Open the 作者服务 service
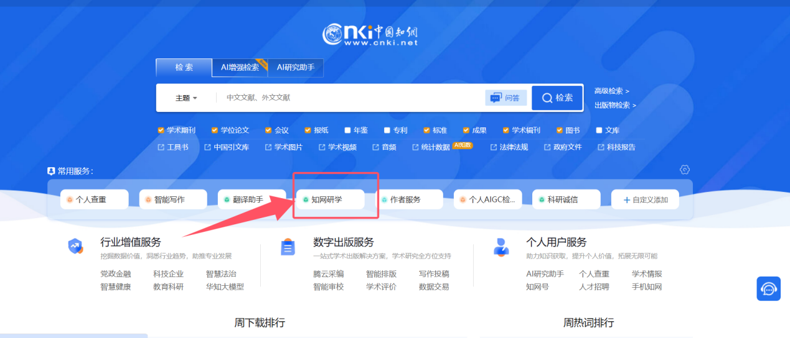This screenshot has height=338, width=790. (409, 199)
